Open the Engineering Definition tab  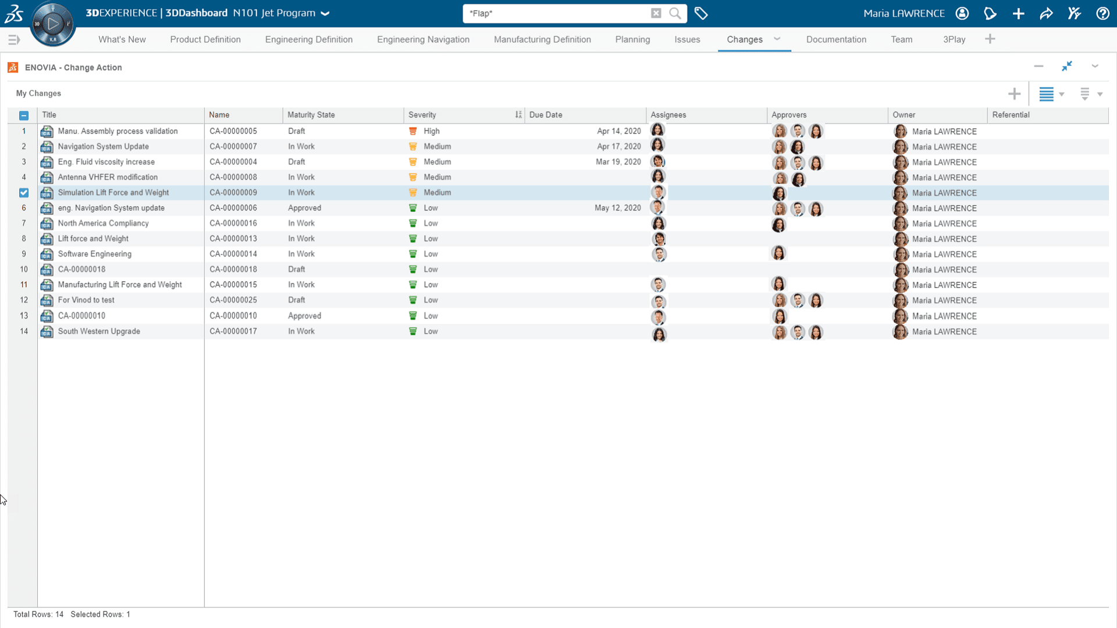click(x=308, y=39)
